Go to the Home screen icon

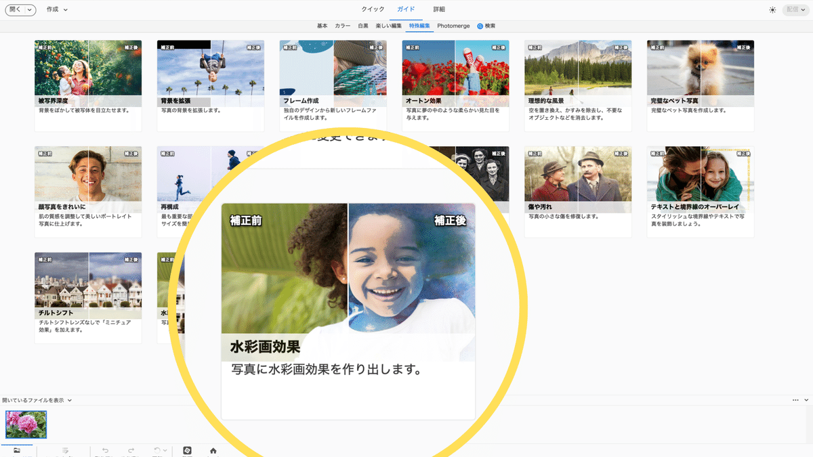pyautogui.click(x=213, y=450)
